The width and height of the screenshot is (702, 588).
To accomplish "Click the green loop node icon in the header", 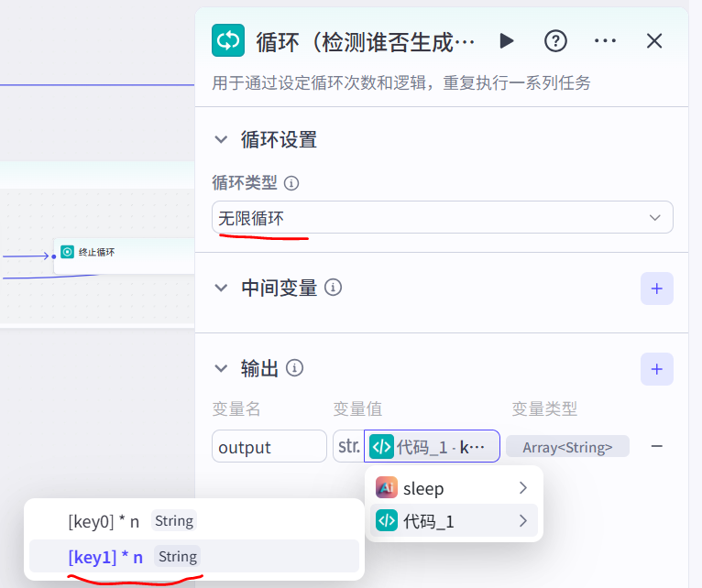I will click(x=228, y=40).
